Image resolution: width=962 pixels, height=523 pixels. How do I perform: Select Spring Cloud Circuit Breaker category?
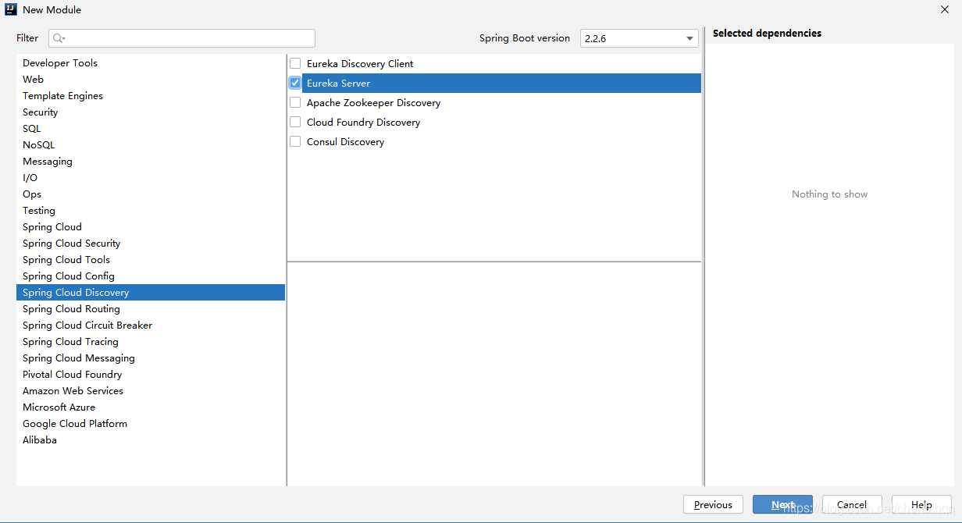[151, 326]
